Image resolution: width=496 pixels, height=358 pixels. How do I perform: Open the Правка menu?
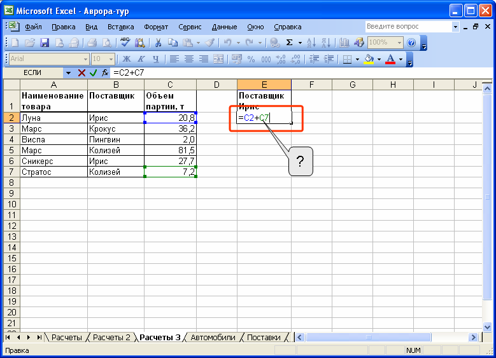(64, 27)
